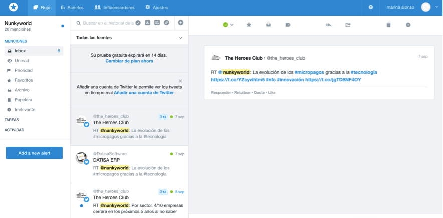This screenshot has height=218, width=443.
Task: Delete the mention with the trash icon
Action: 388,25
